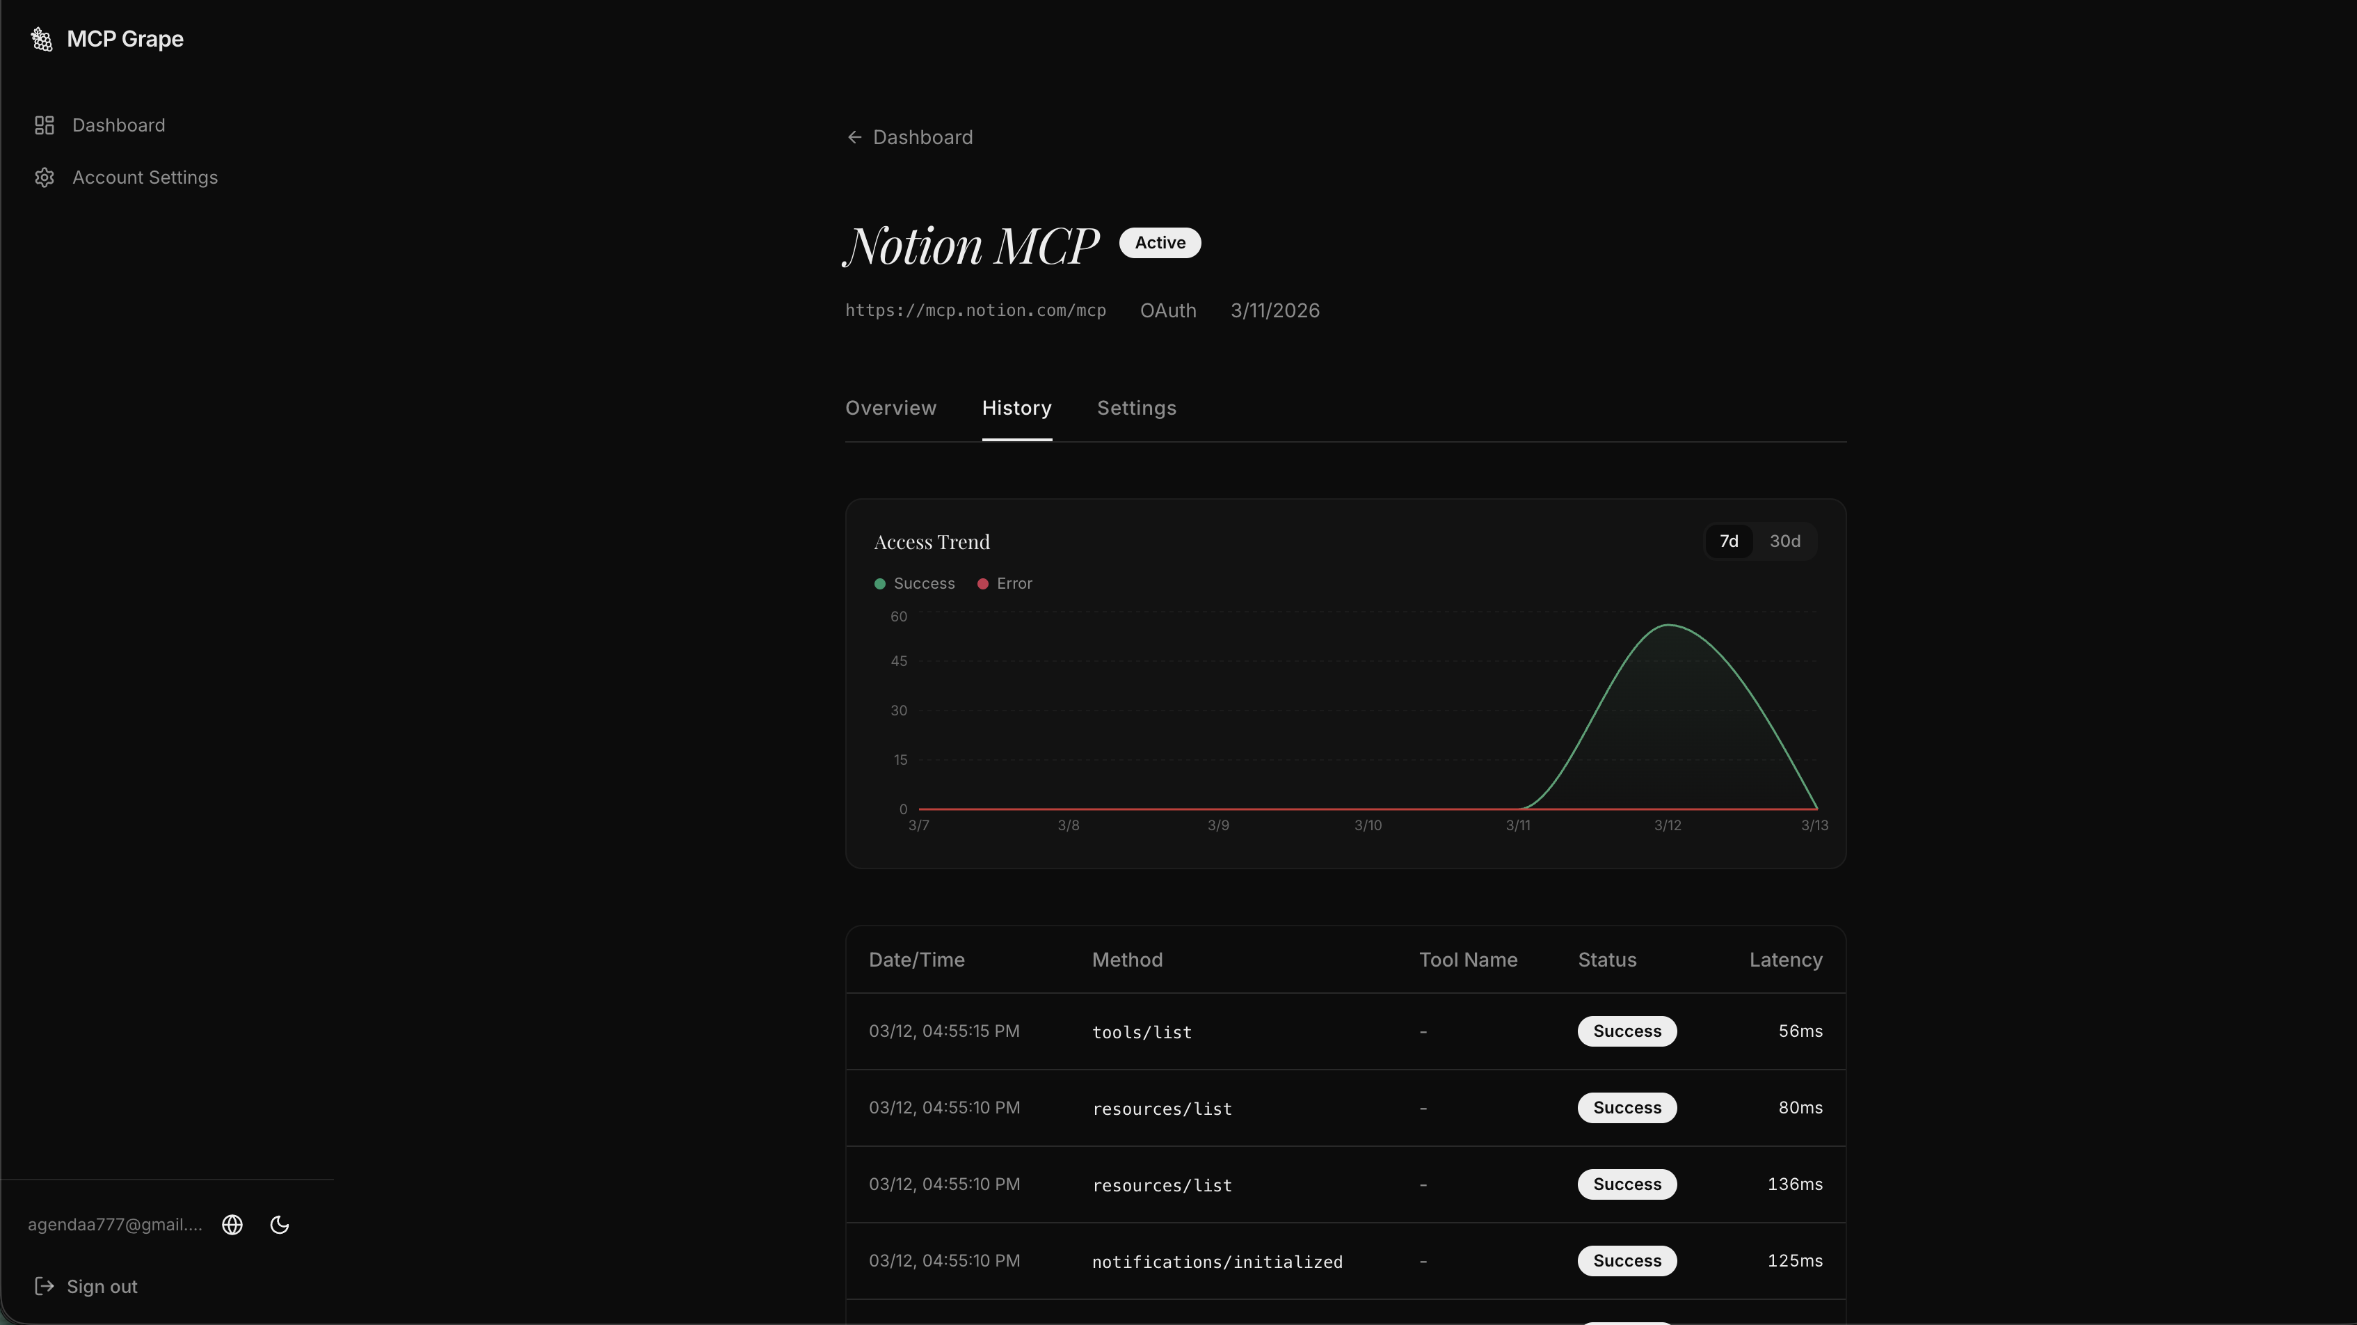Viewport: 2357px width, 1325px height.
Task: Switch chart range to 30d
Action: click(1784, 541)
